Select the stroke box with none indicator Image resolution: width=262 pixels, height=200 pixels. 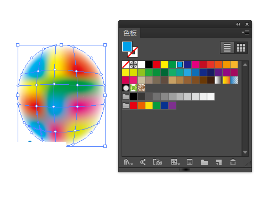[x=133, y=52]
